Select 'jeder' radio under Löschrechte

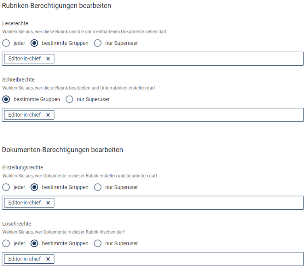tap(6, 243)
